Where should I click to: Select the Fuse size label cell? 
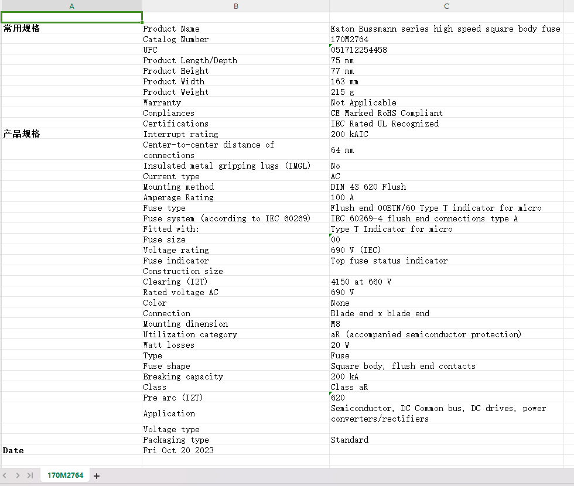point(235,239)
